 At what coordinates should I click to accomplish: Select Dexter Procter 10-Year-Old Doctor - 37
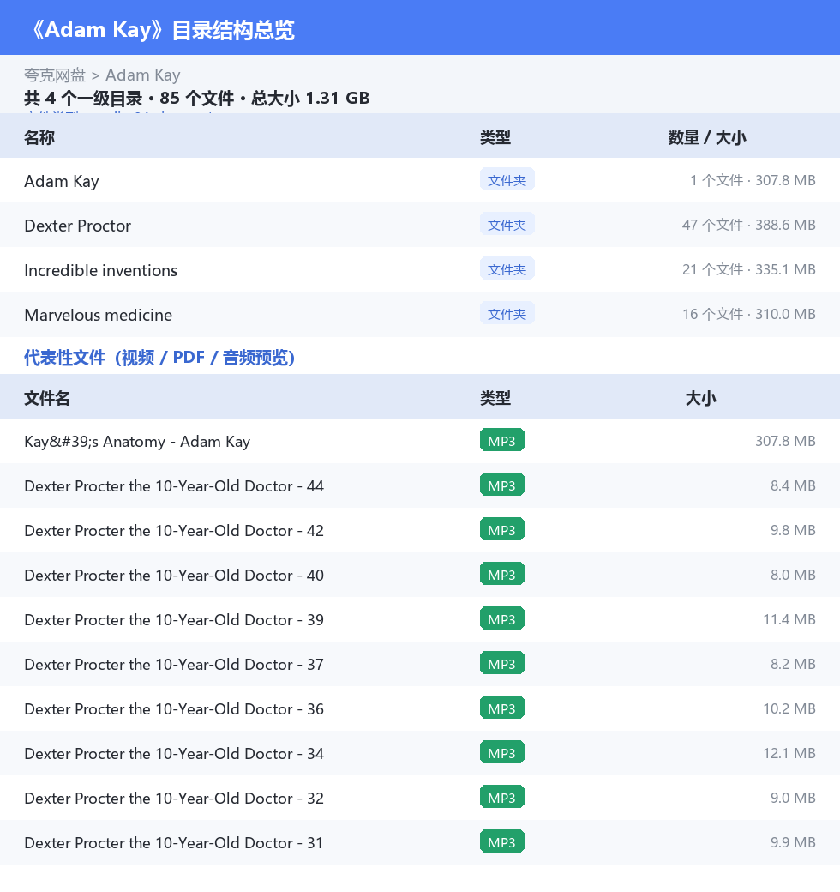pyautogui.click(x=420, y=664)
